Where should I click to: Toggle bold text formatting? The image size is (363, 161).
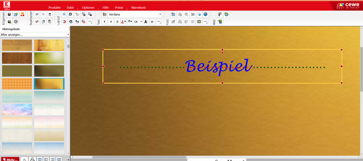coord(104,22)
